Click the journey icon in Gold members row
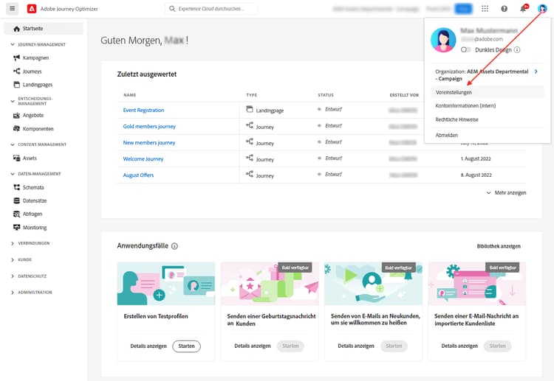 coord(250,125)
